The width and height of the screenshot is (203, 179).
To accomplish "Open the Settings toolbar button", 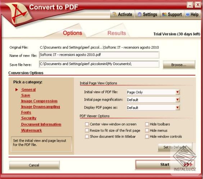I will click(147, 14).
